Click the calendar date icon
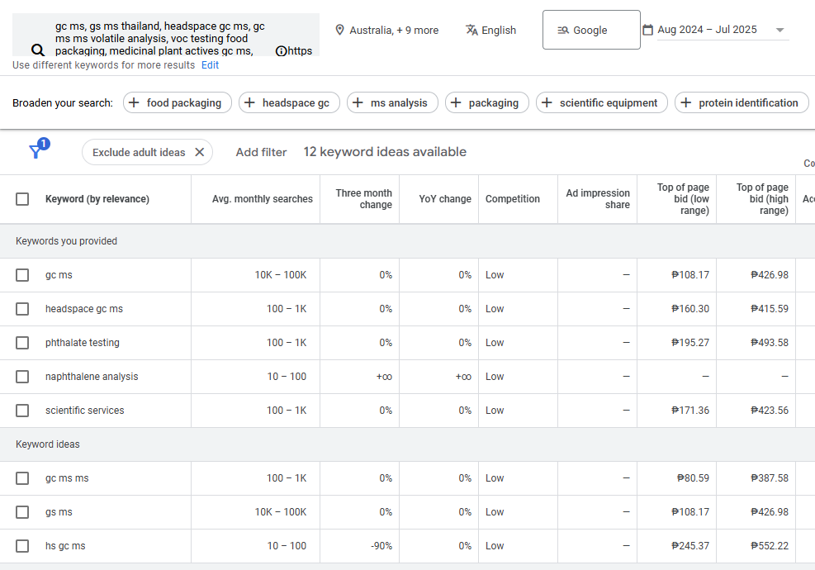This screenshot has height=570, width=815. point(648,30)
